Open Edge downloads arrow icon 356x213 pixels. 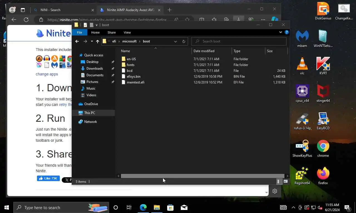[238, 19]
